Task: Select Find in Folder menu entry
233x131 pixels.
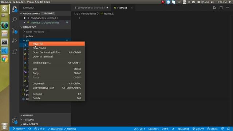Action: (57, 63)
